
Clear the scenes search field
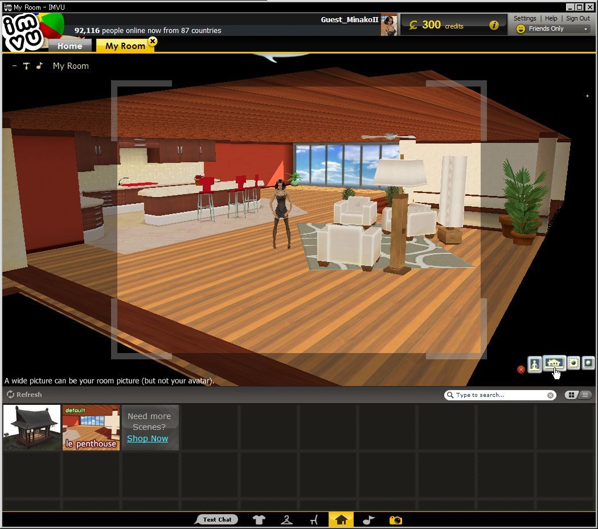[x=550, y=395]
